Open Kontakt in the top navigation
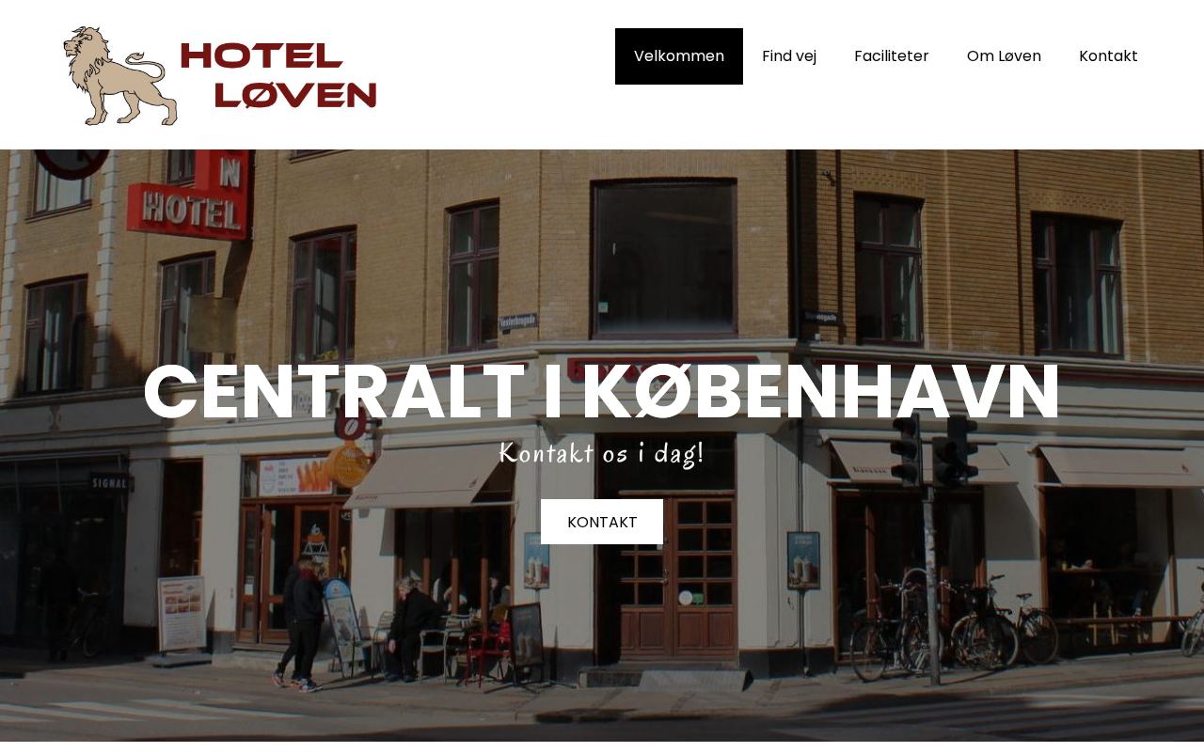 coord(1108,56)
